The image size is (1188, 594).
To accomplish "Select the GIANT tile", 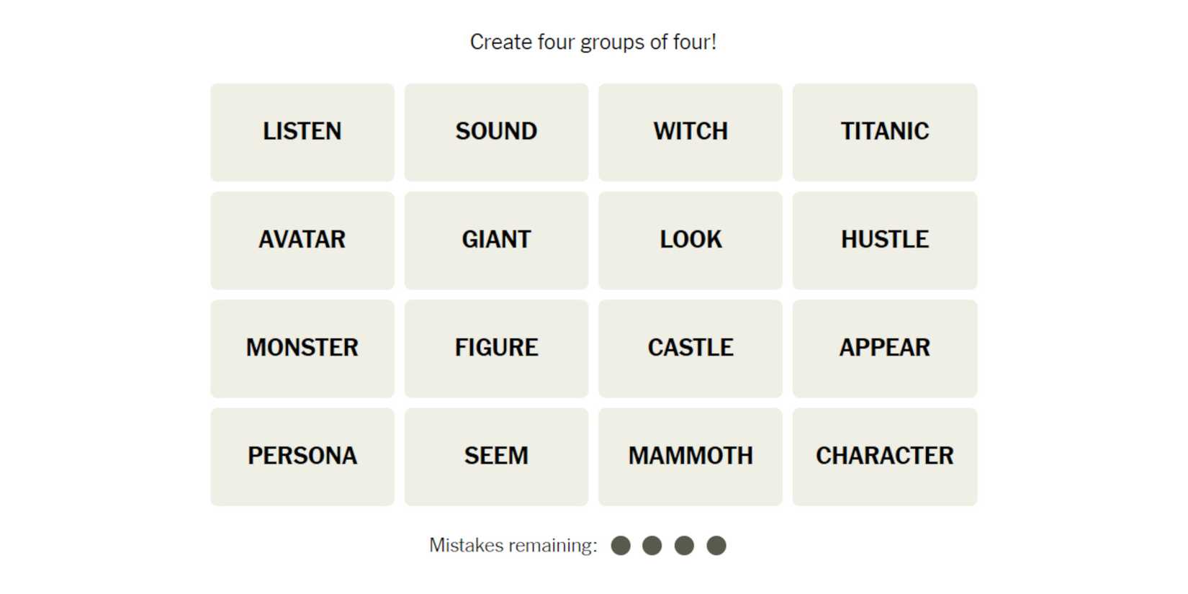I will (496, 240).
